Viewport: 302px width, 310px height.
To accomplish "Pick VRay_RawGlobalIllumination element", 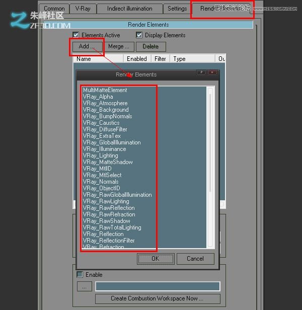I will tap(117, 195).
